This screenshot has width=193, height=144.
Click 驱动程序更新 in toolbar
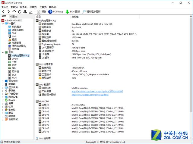(x=91, y=11)
